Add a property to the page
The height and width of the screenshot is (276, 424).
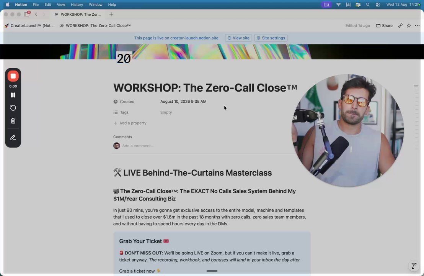point(130,123)
